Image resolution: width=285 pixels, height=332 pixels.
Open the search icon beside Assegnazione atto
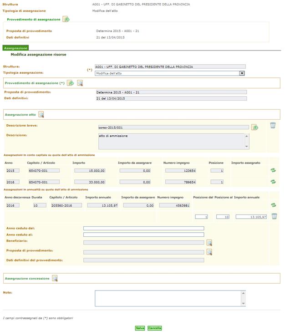tap(41, 115)
